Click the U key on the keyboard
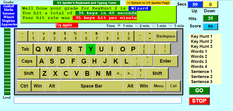This screenshot has height=111, width=233. [101, 49]
